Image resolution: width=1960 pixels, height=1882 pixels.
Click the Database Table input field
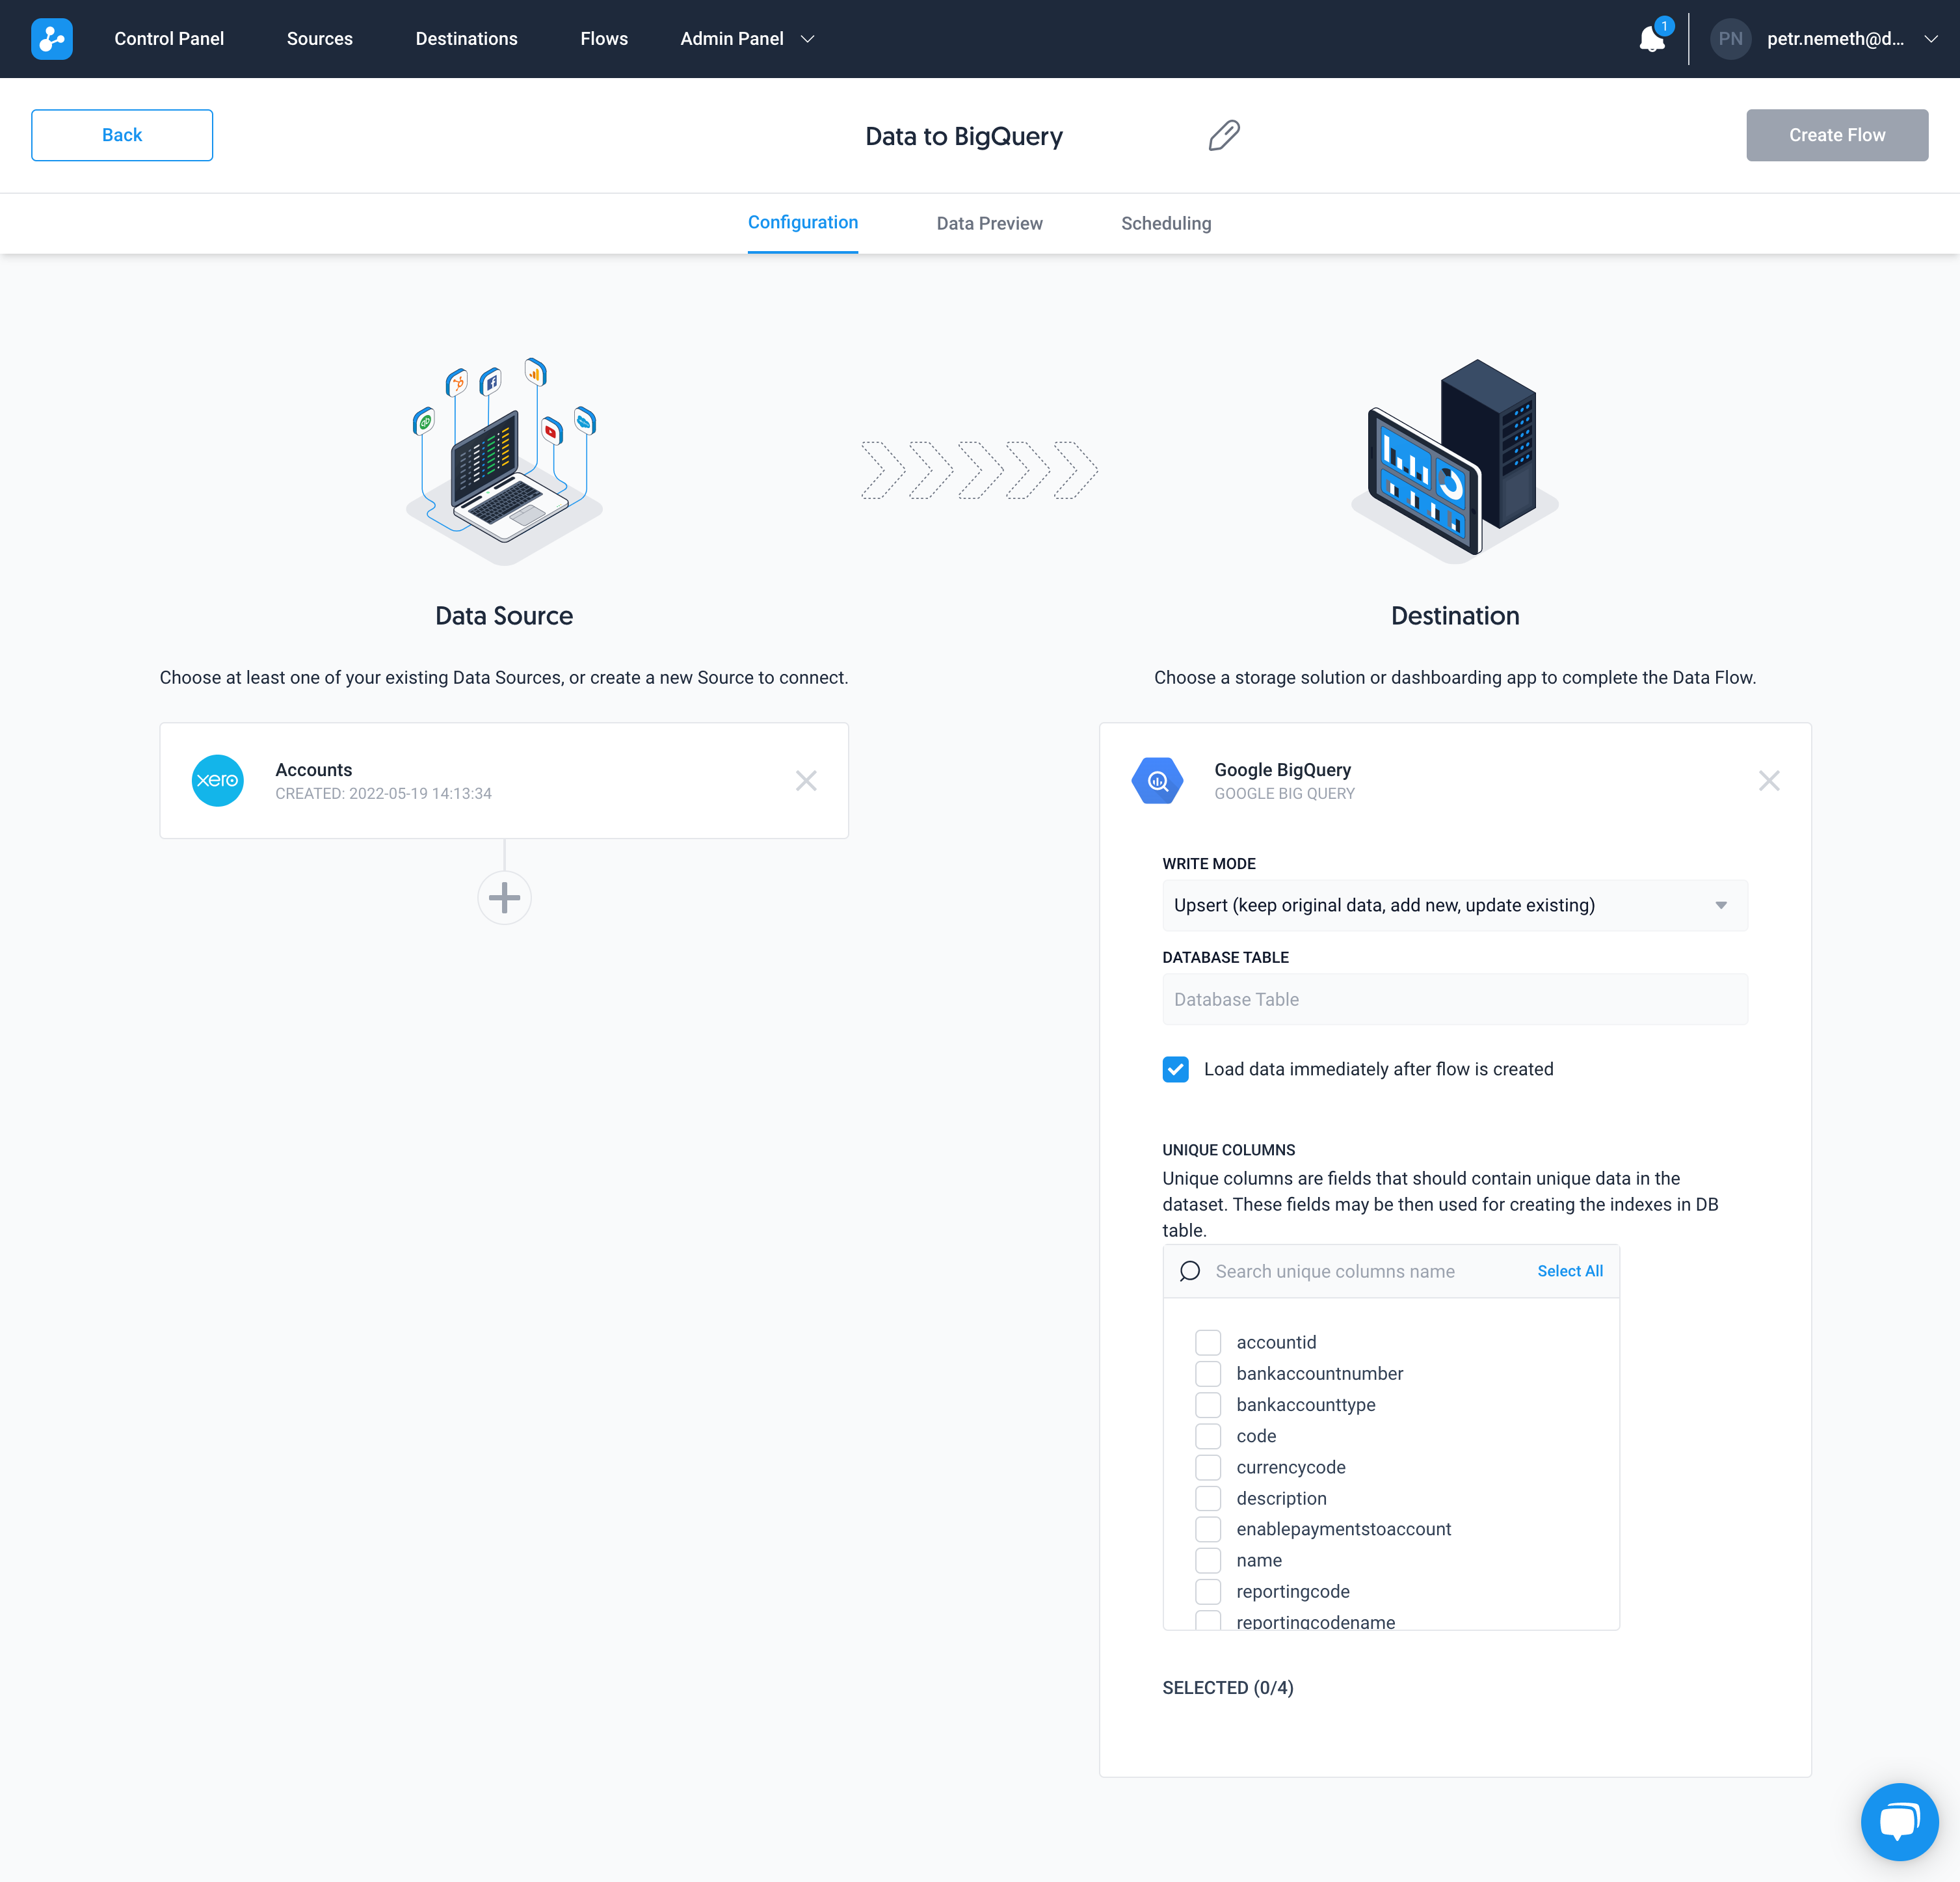[x=1454, y=1000]
